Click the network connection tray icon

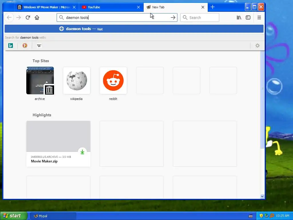[266, 216]
